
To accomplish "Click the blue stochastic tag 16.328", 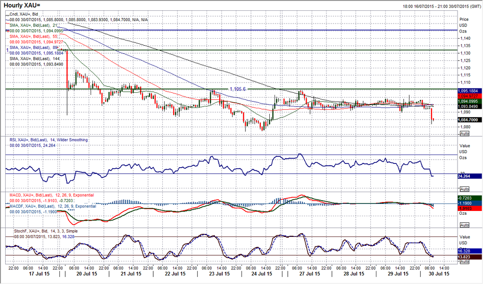I will point(470,251).
